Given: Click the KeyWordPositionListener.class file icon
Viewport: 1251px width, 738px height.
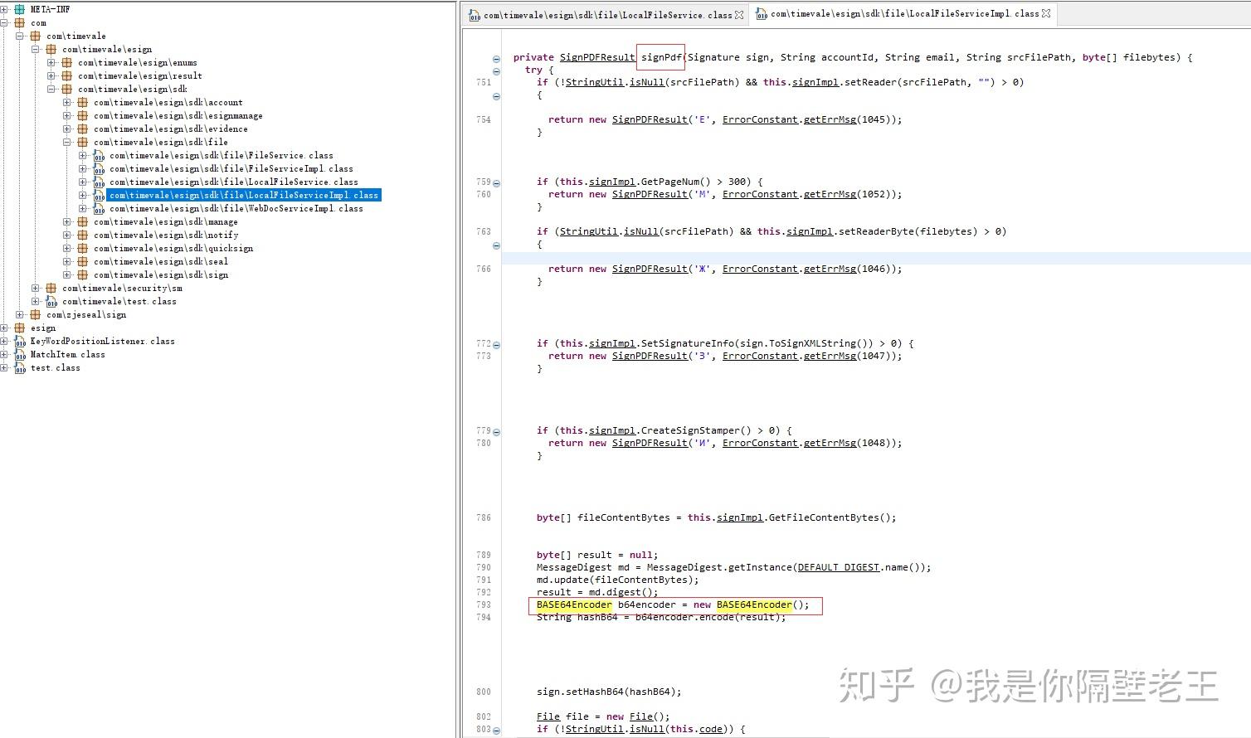Looking at the screenshot, I should [x=19, y=341].
